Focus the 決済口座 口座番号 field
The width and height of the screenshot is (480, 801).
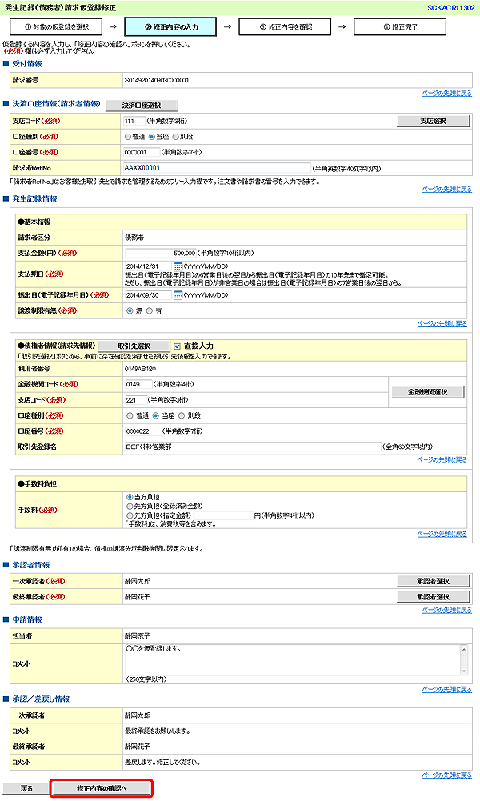142,152
